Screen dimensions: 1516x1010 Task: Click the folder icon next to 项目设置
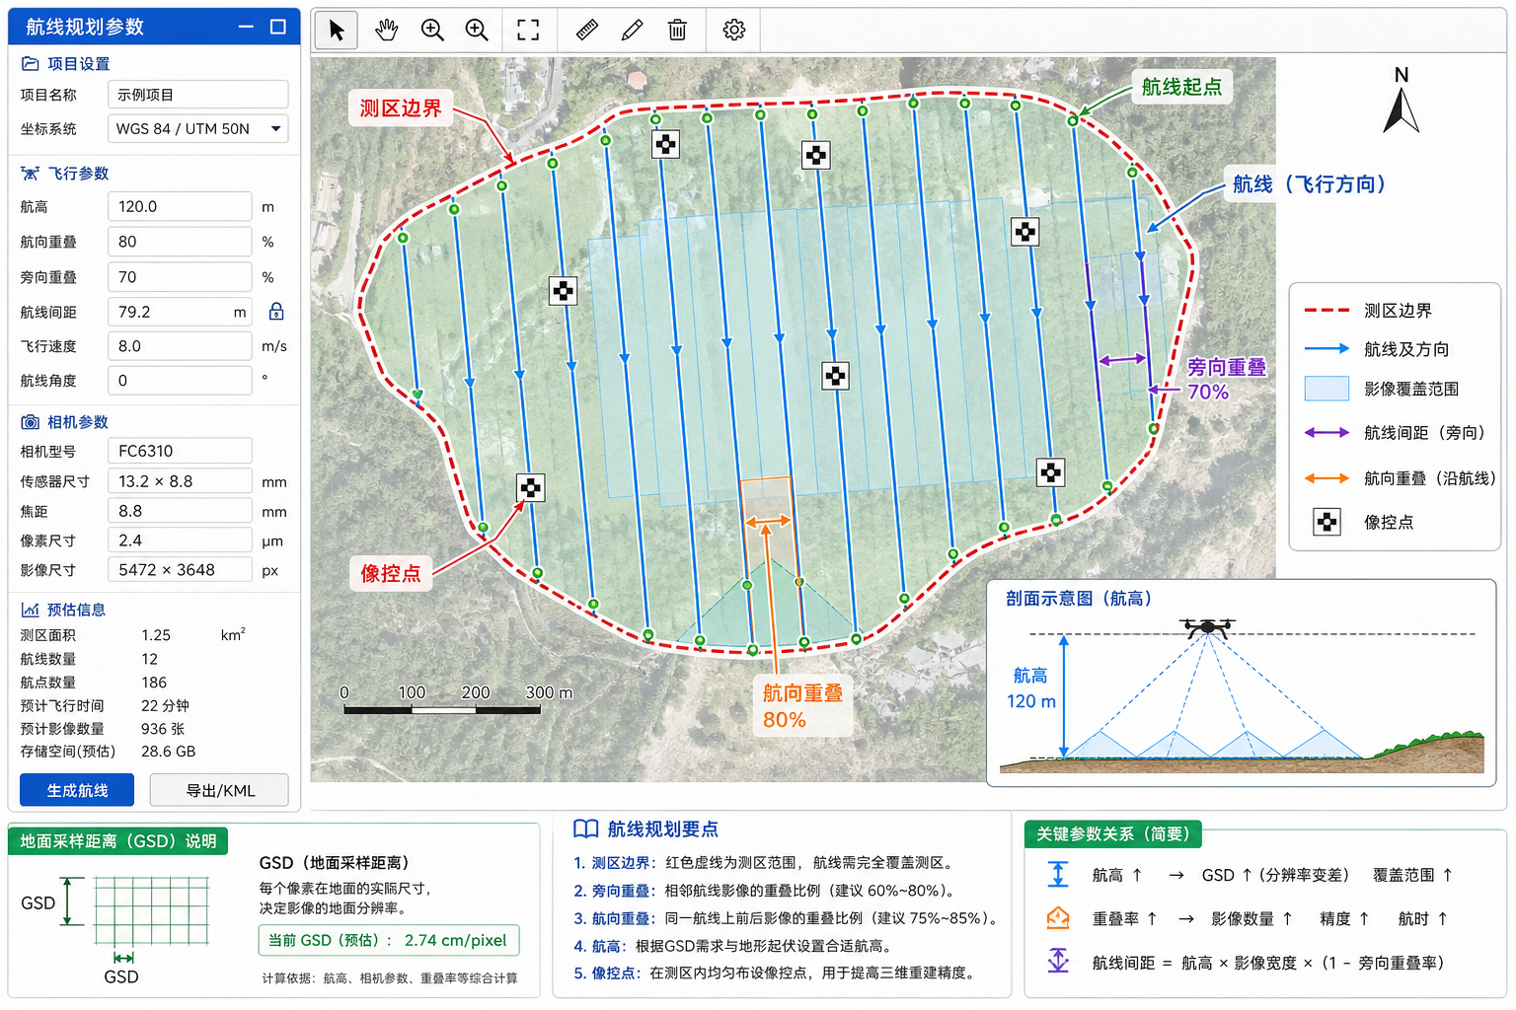pos(30,64)
